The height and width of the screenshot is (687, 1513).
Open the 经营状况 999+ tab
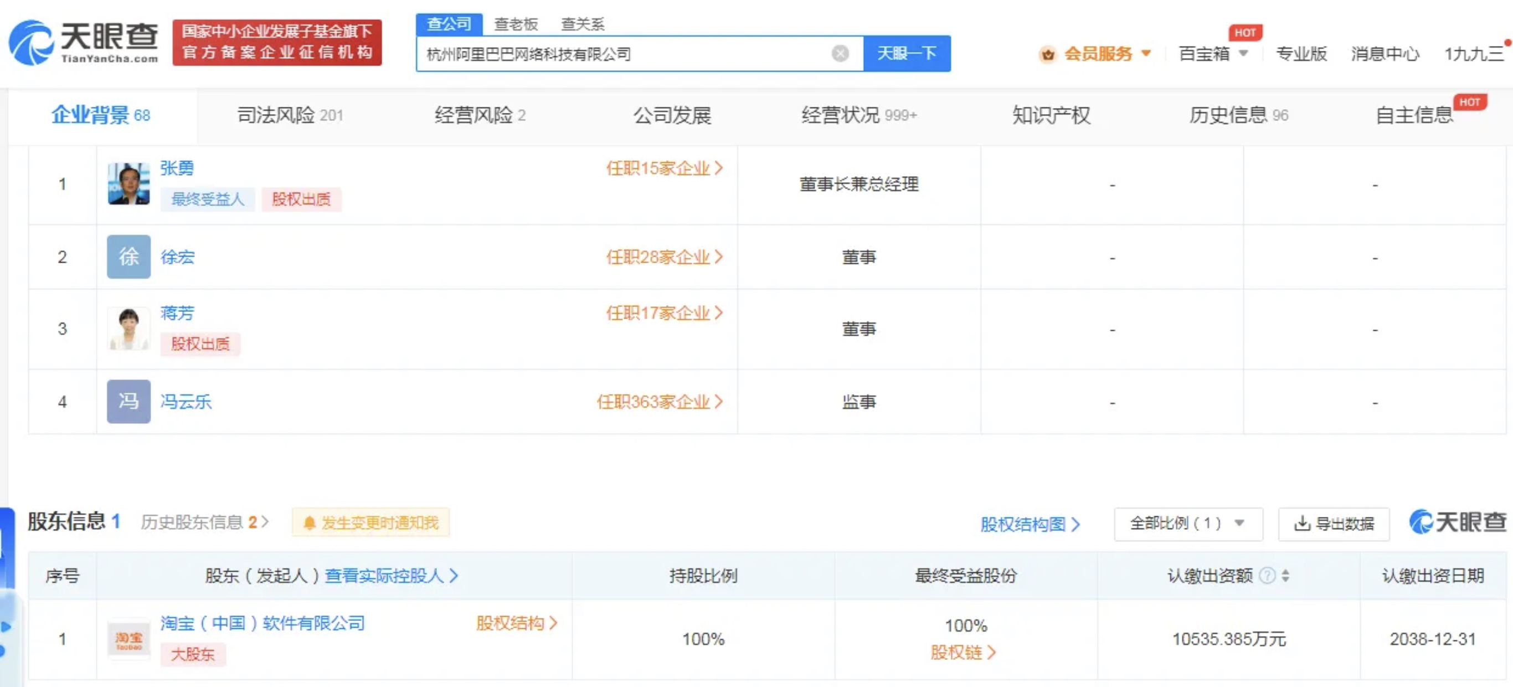859,115
